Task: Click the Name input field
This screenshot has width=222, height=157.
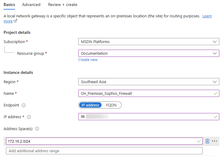Action: 146,93
